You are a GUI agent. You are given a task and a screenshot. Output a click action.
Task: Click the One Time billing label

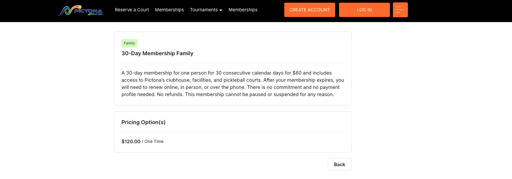(154, 141)
